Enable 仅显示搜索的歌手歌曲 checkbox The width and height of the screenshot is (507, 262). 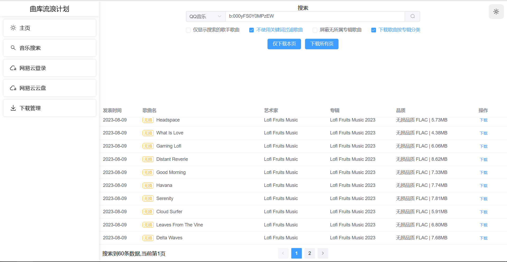(188, 30)
